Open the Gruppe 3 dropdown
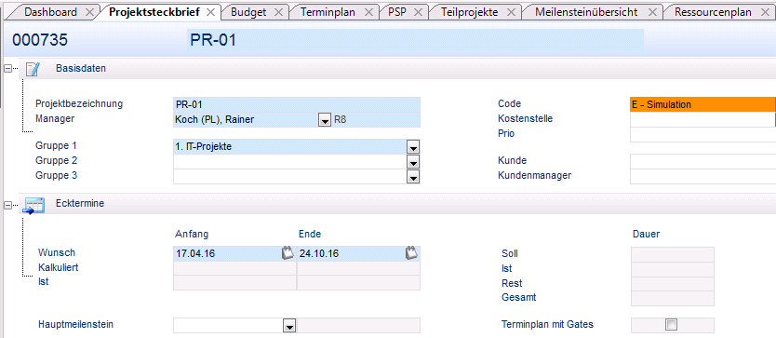 413,177
